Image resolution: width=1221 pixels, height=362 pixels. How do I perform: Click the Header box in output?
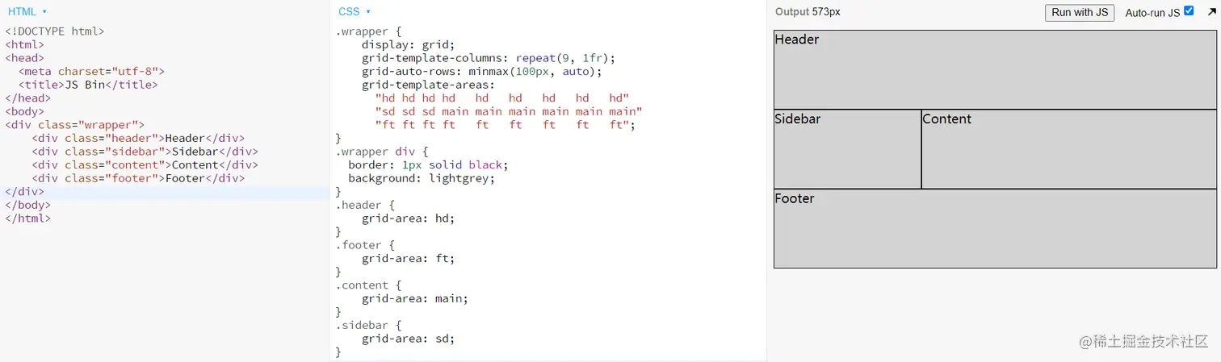(x=996, y=69)
